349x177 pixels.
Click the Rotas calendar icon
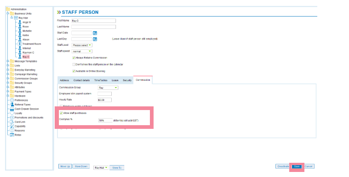point(12,135)
